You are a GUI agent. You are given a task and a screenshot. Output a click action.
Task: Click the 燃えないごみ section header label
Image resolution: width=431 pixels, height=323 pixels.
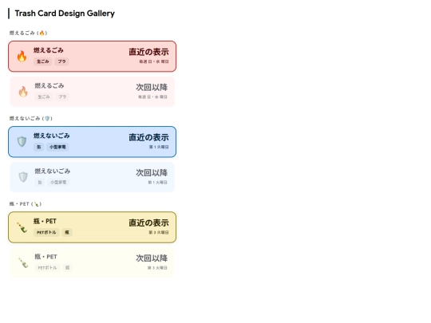pyautogui.click(x=31, y=118)
